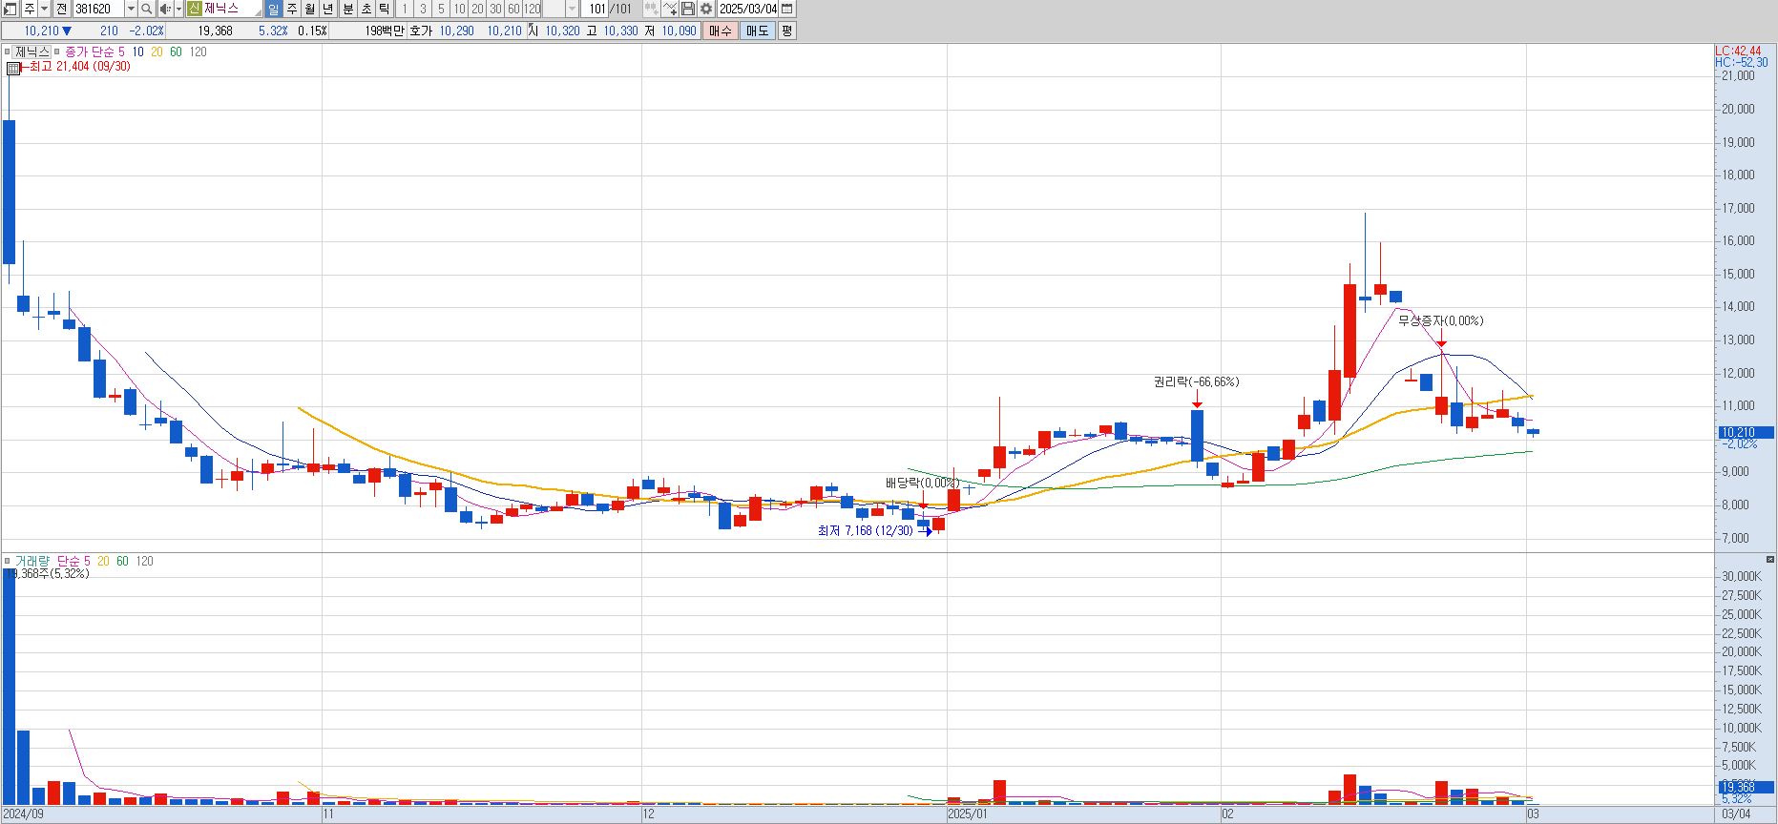
Task: Select the 10 interval preset
Action: pos(459,9)
